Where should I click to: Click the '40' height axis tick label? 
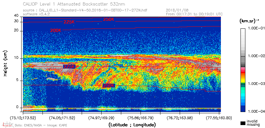16,16
